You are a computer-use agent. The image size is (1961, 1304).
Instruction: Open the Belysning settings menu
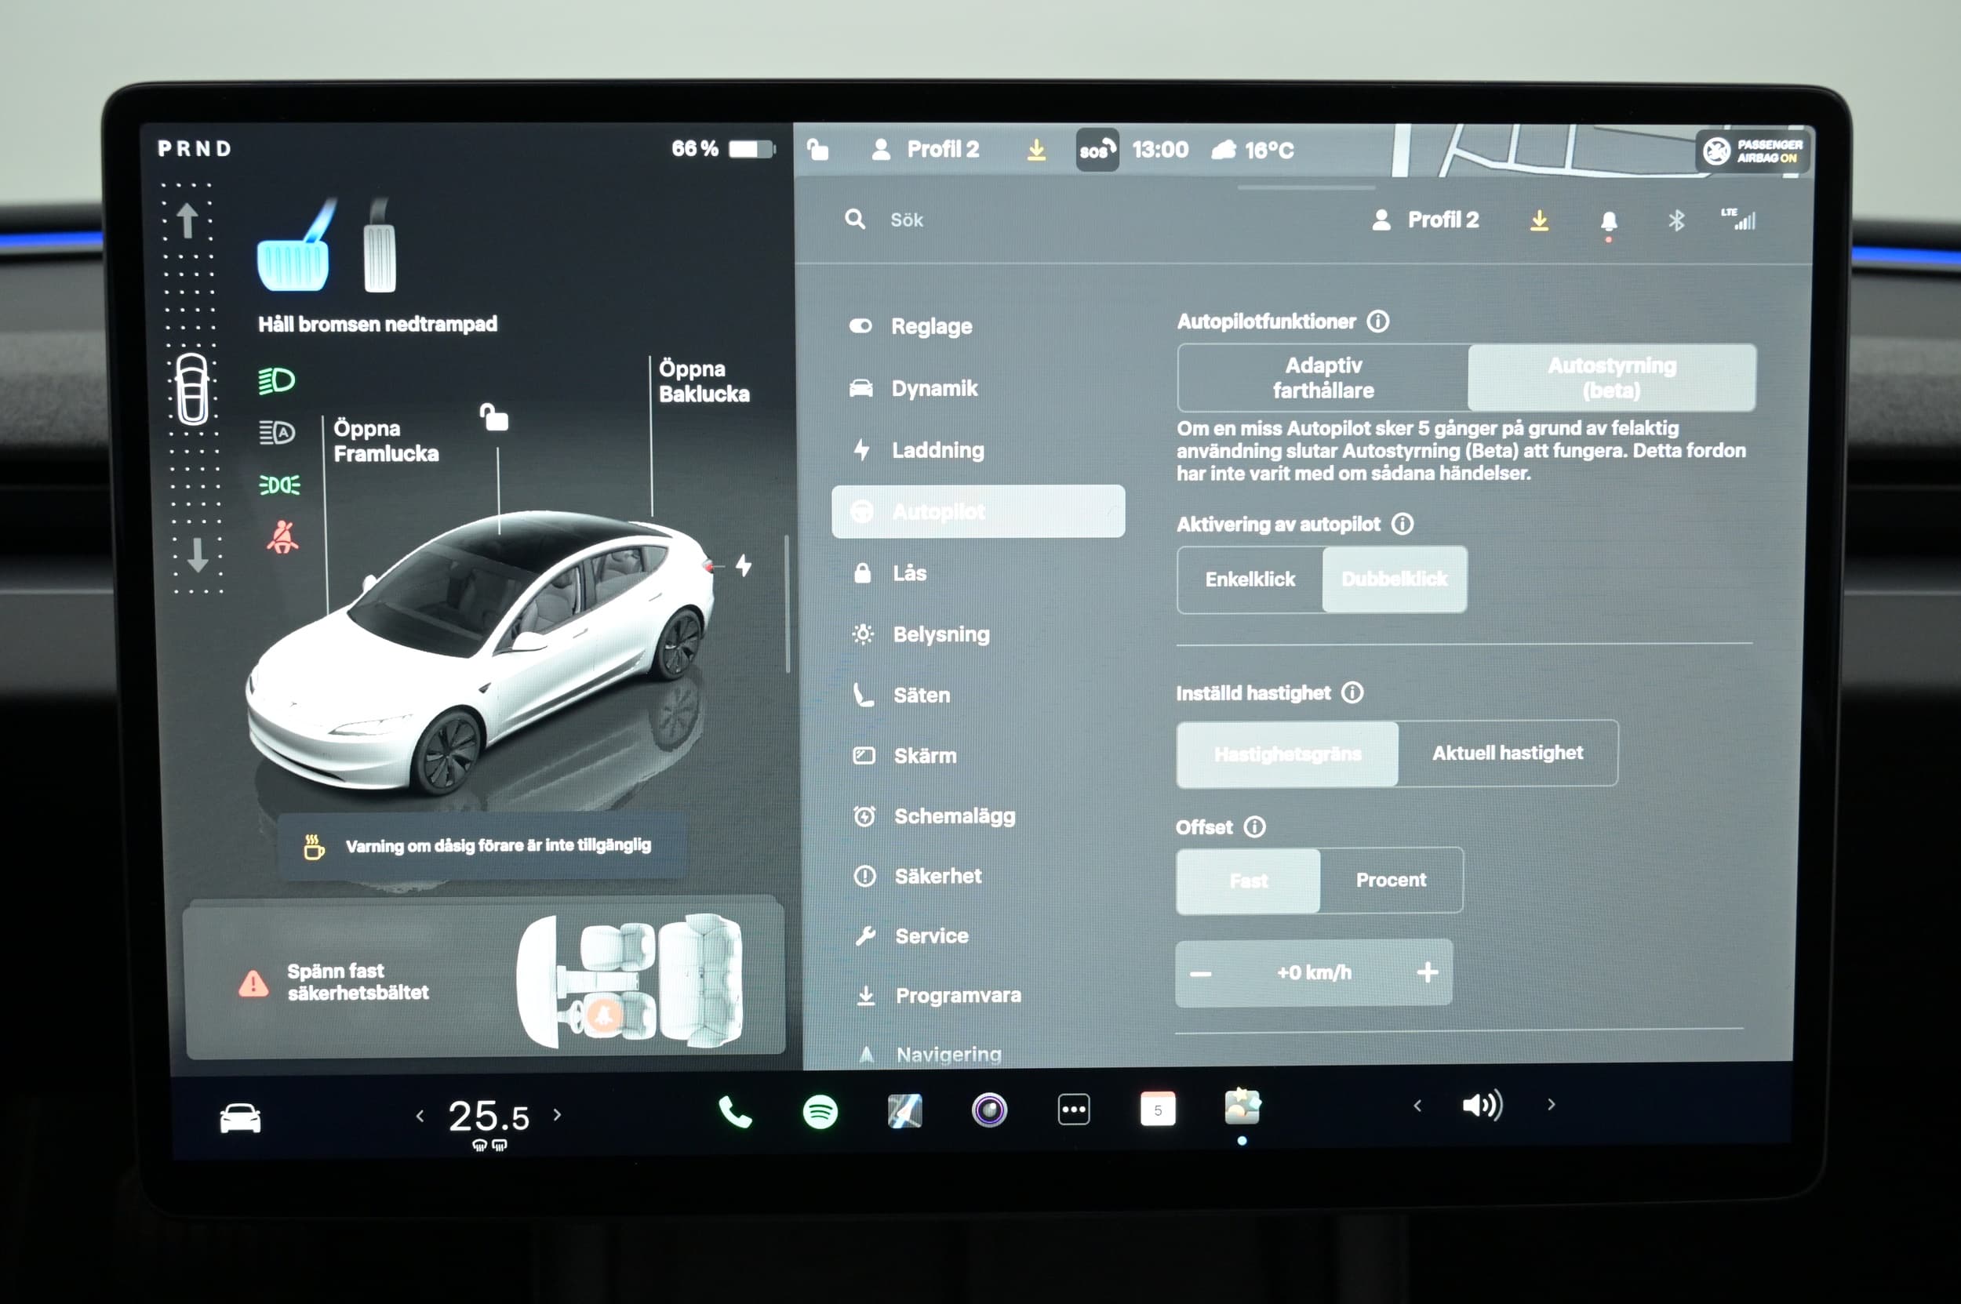(940, 634)
